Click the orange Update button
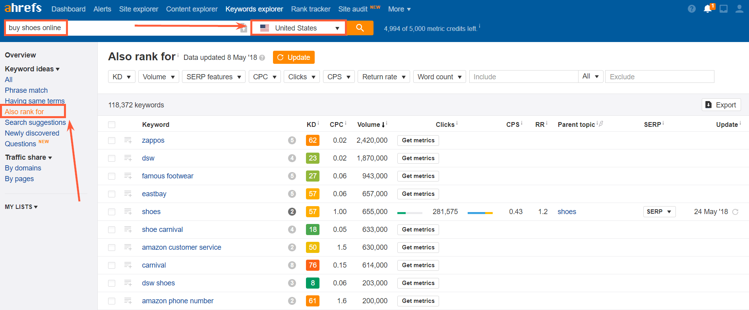The height and width of the screenshot is (310, 749). tap(294, 57)
